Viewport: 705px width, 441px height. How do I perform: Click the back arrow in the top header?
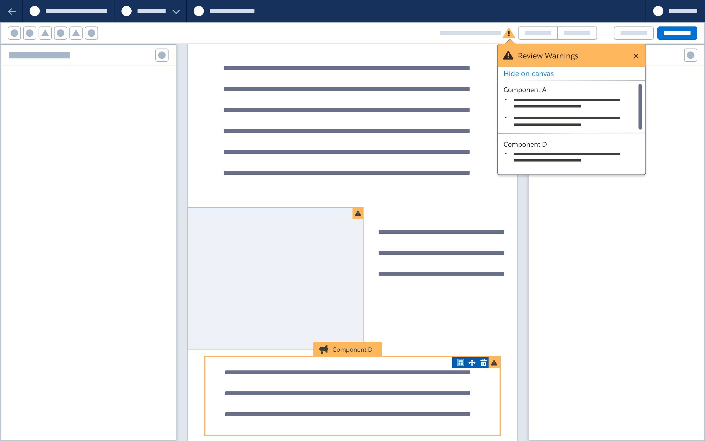(12, 11)
